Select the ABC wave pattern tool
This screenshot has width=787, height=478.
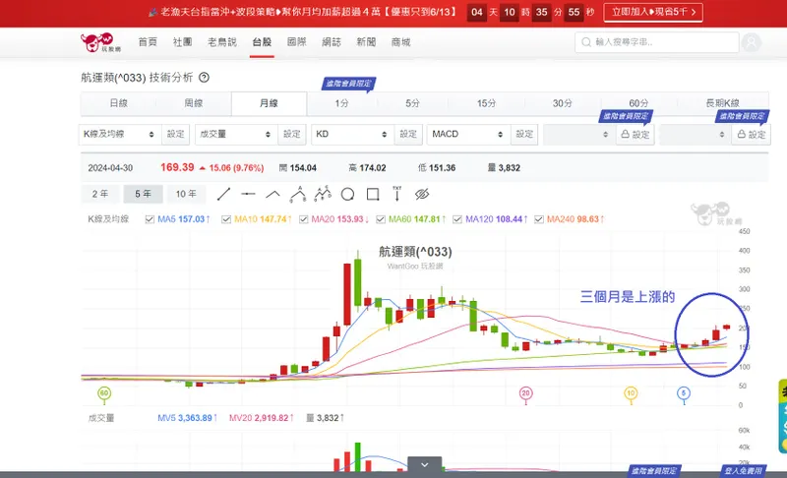pyautogui.click(x=298, y=194)
